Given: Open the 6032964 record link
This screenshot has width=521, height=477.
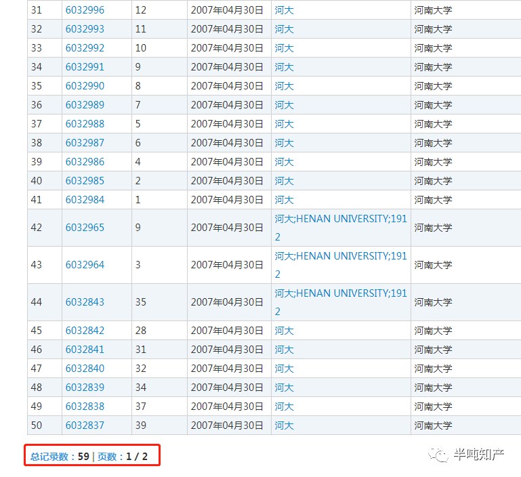Looking at the screenshot, I should coord(85,265).
